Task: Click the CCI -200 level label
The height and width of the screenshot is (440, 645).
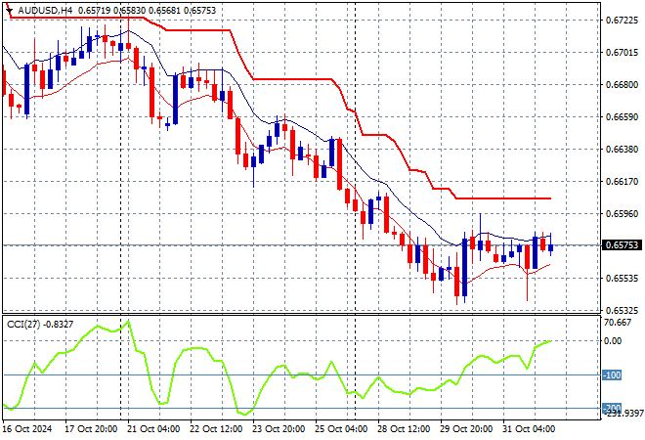Action: click(x=612, y=408)
